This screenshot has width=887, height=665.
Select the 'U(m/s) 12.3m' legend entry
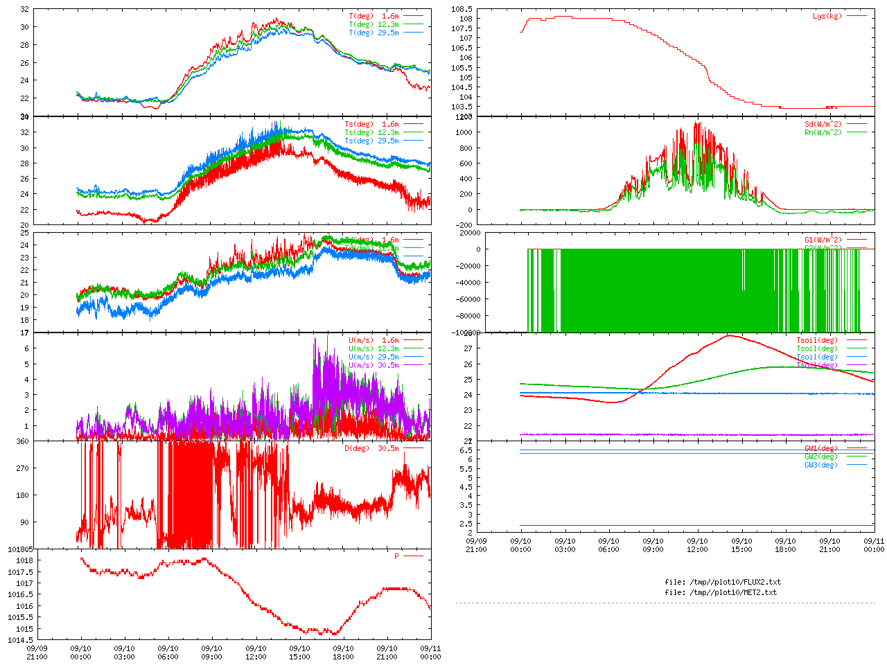click(x=374, y=349)
